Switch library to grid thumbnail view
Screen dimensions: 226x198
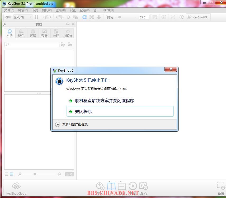(x=12, y=174)
